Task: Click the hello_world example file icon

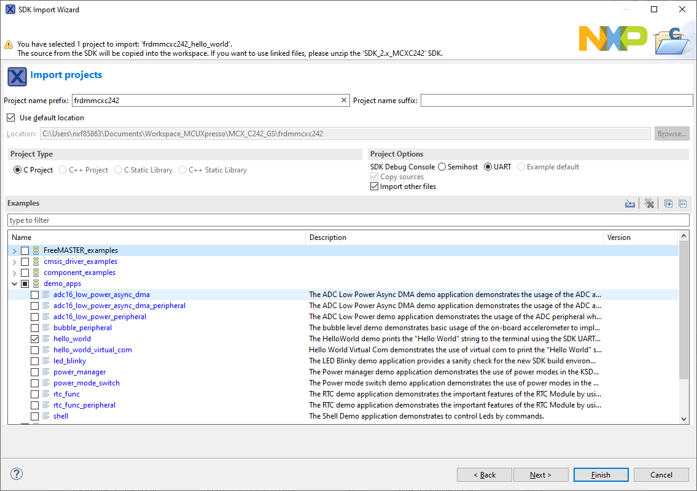Action: (x=45, y=339)
